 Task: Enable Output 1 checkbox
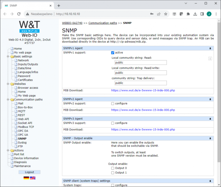coord(113,173)
